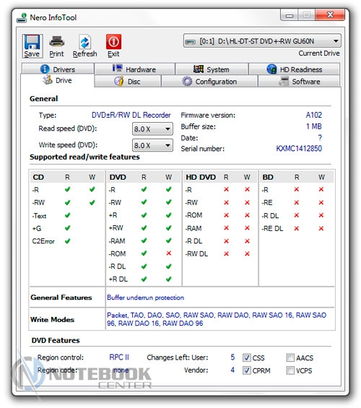Click the red Exit power icon
Screen dimensions: 361x408
click(x=113, y=42)
